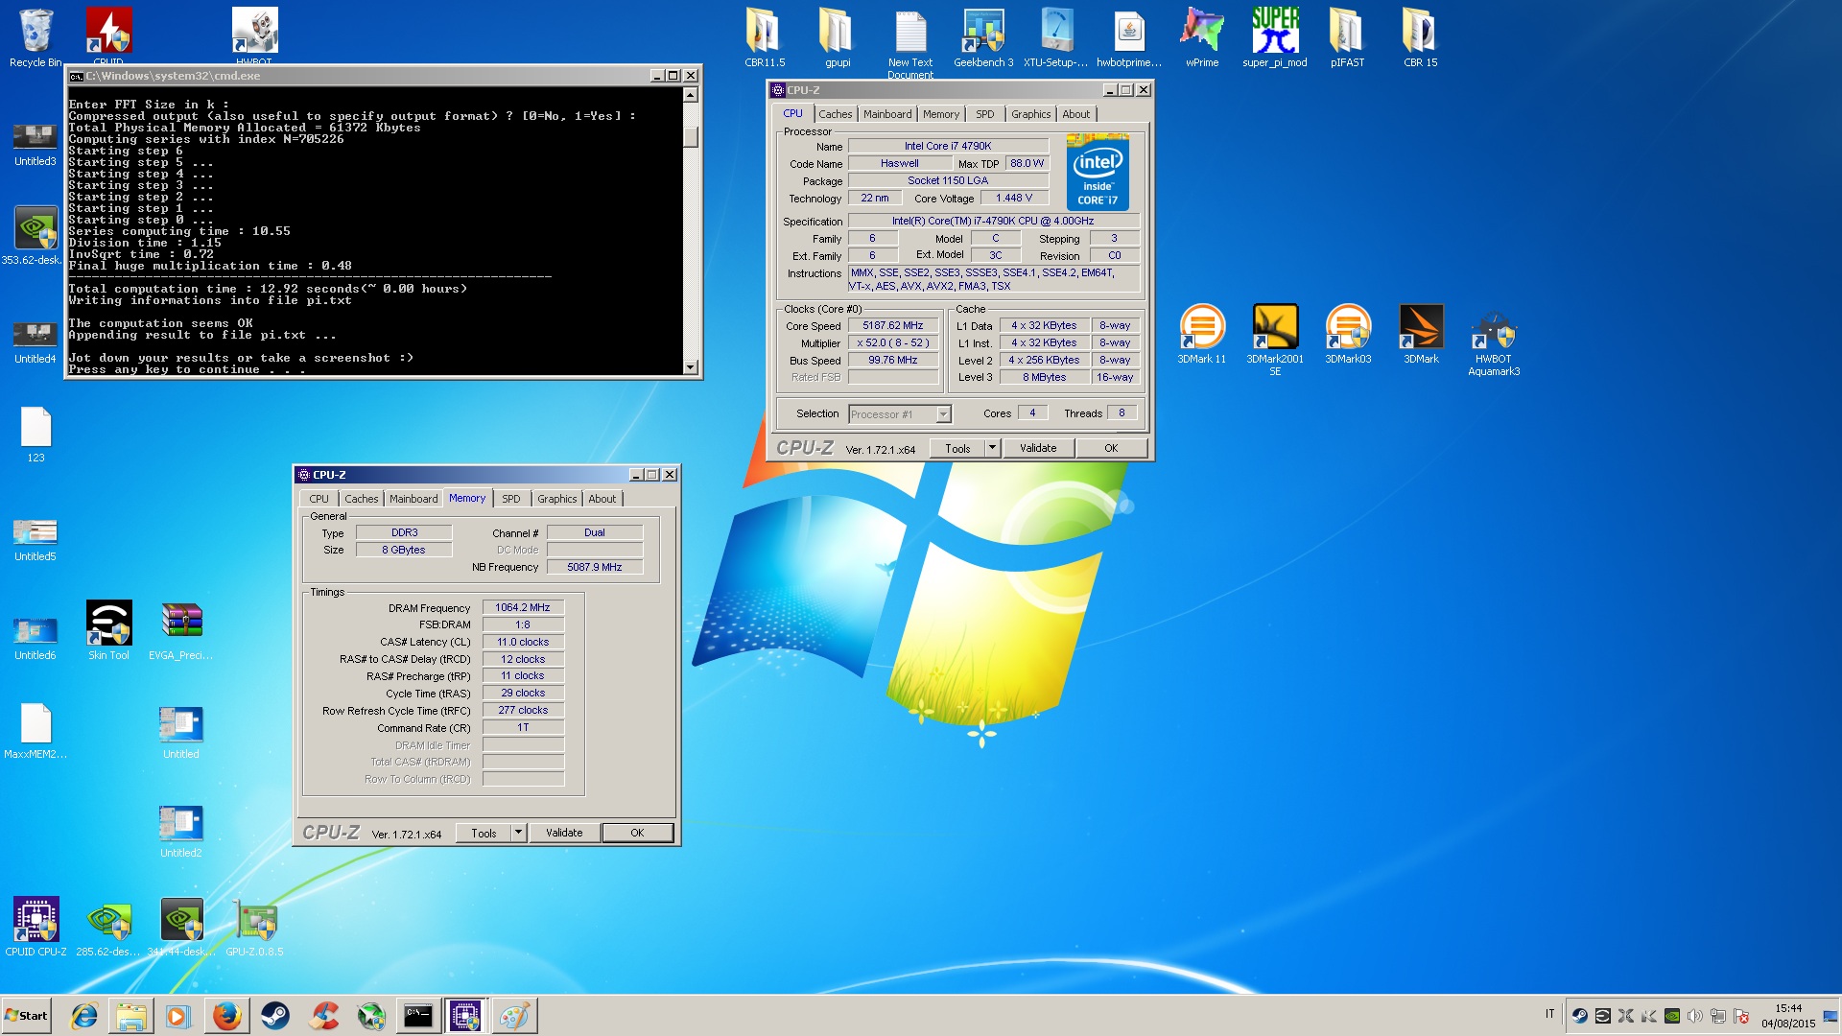Click Validate in the upper CPU-Z window
The height and width of the screenshot is (1036, 1842).
coord(1038,448)
